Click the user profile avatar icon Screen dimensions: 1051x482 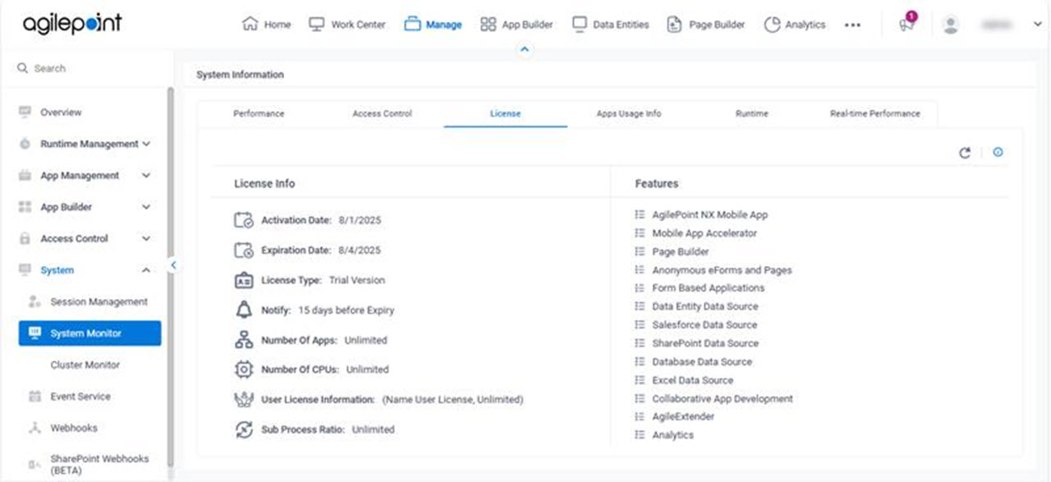tap(951, 25)
